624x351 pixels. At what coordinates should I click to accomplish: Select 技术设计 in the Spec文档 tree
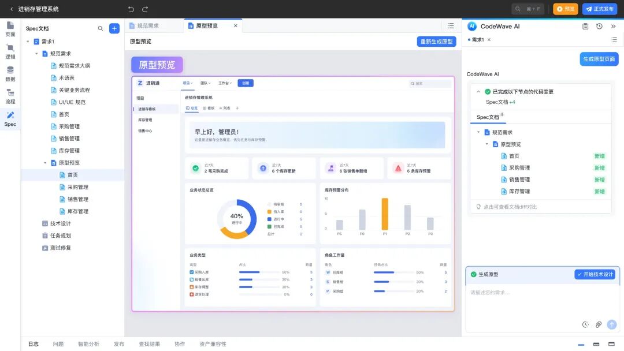61,223
